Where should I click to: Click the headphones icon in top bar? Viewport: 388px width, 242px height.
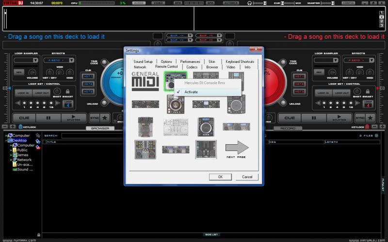point(249,3)
